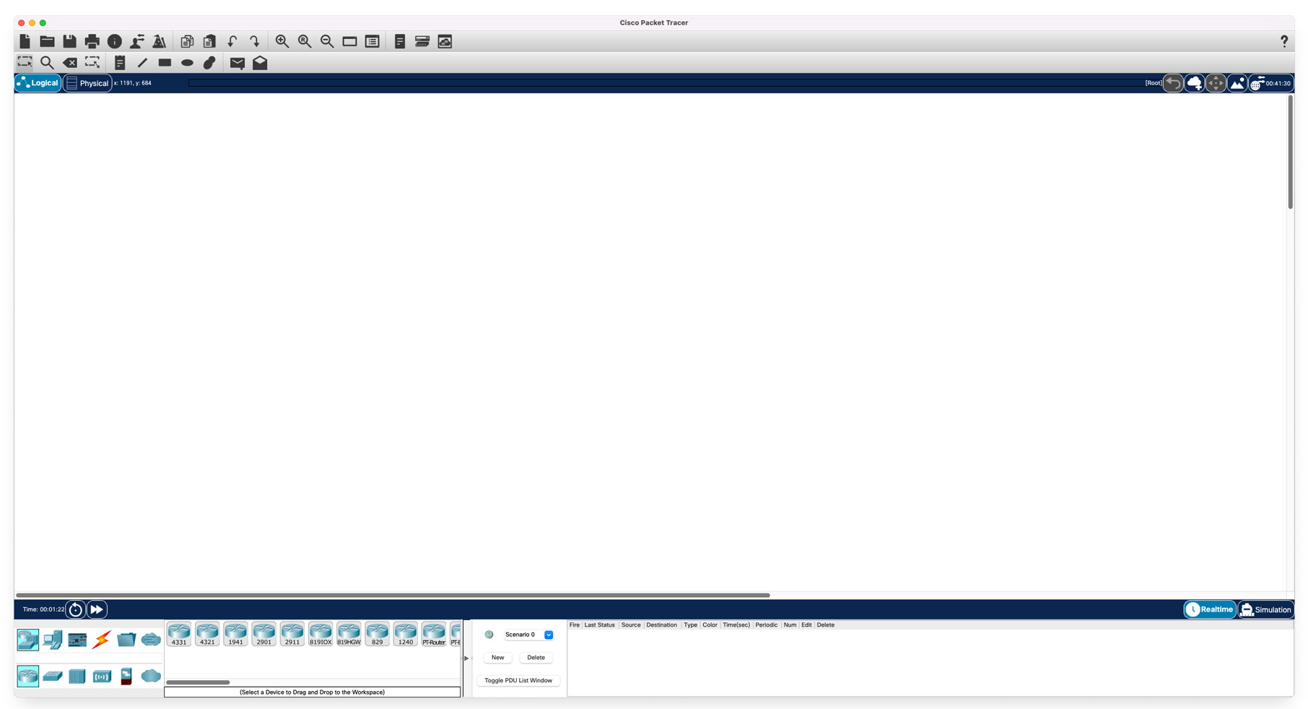Viewport: 1308px width, 709px height.
Task: Switch to Simulation mode
Action: pos(1265,609)
